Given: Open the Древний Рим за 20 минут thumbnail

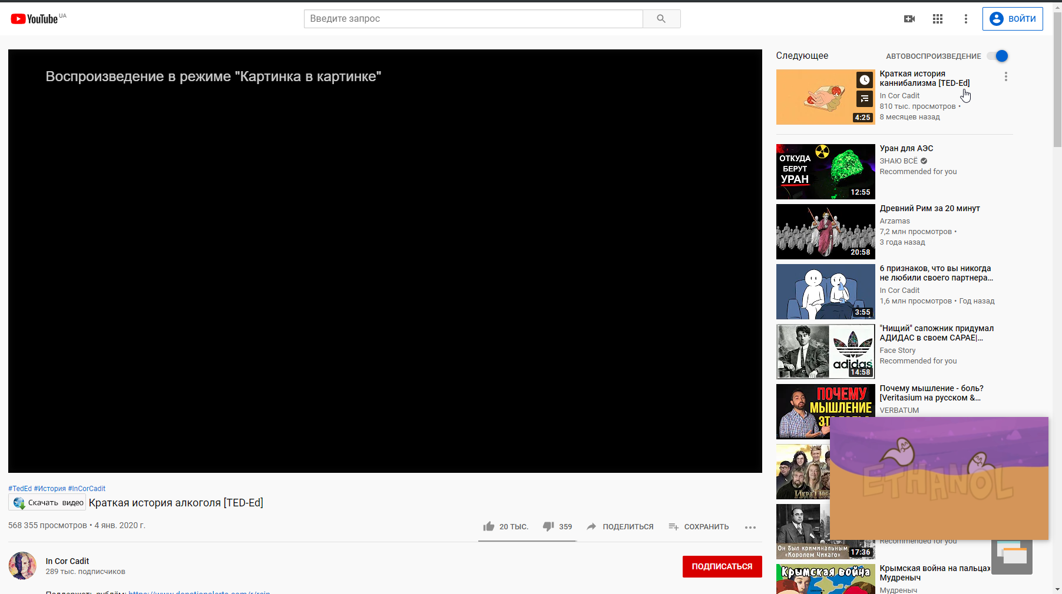Looking at the screenshot, I should 826,232.
